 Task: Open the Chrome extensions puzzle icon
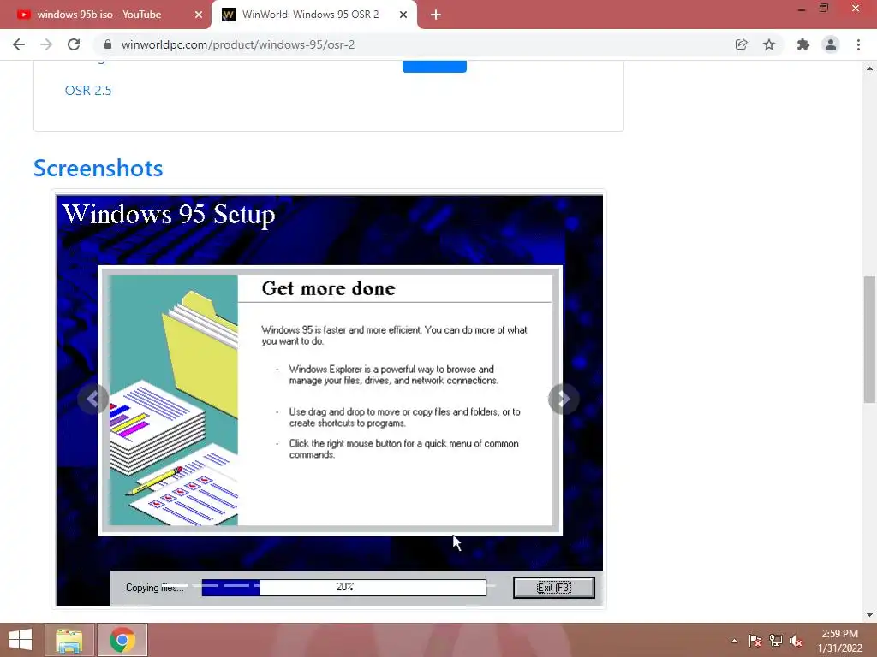[x=803, y=44]
